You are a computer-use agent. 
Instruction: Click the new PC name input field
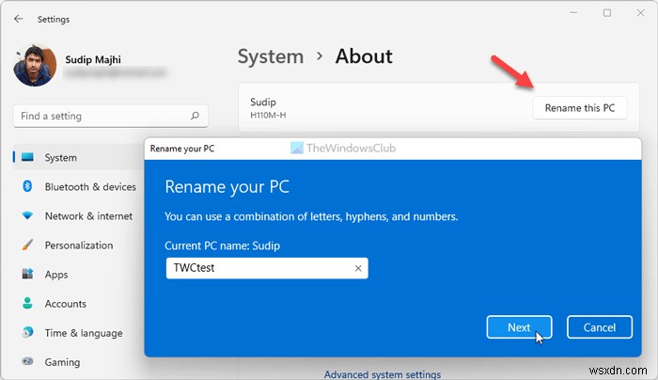(x=267, y=268)
